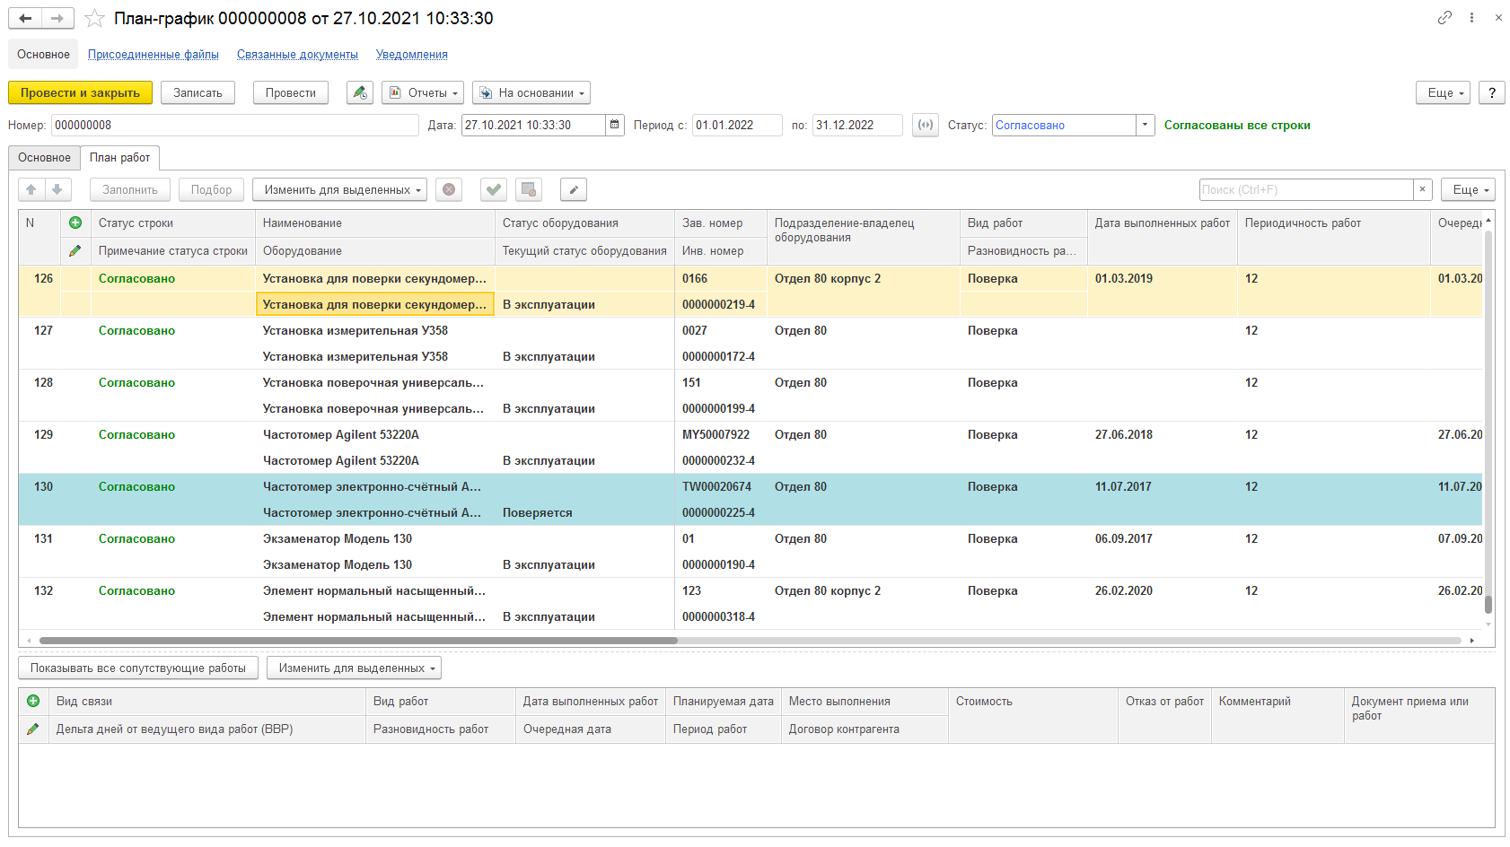Click the Провести и закрыть button
Screen dimensions: 1510x847
pyautogui.click(x=80, y=93)
